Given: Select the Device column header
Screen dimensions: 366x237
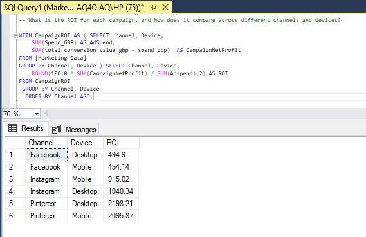Looking at the screenshot, I should tap(85, 143).
